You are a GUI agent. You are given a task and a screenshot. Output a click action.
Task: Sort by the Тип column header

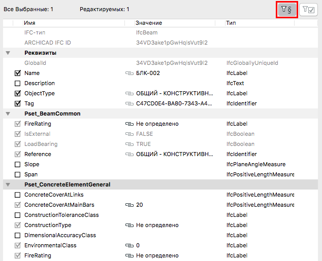click(x=260, y=23)
